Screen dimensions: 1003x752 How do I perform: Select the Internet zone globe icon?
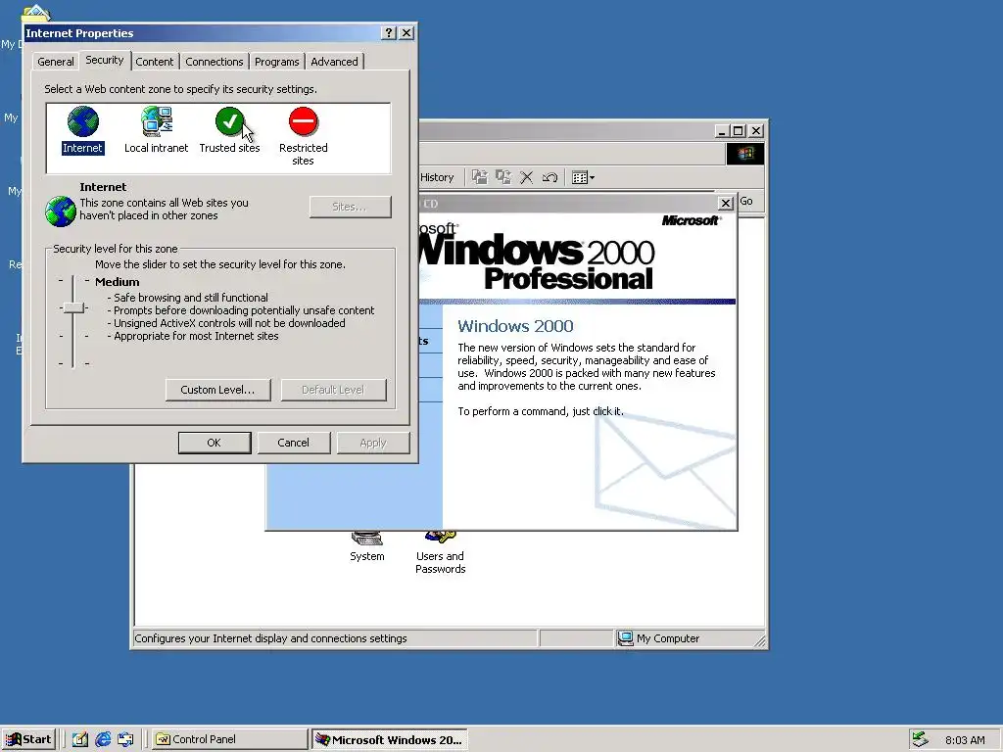click(x=82, y=122)
